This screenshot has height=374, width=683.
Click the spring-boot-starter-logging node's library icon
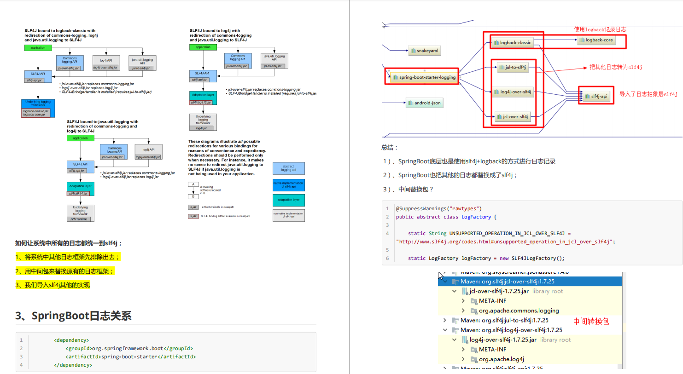coord(395,77)
